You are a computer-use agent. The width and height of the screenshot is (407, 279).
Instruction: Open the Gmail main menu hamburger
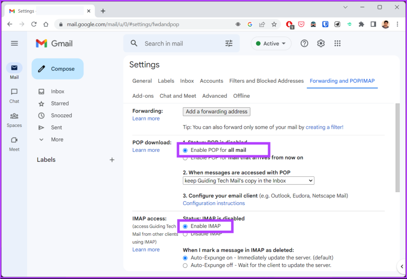point(14,43)
